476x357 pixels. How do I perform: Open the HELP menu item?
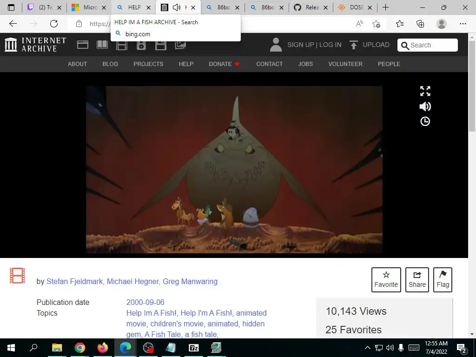(x=186, y=64)
